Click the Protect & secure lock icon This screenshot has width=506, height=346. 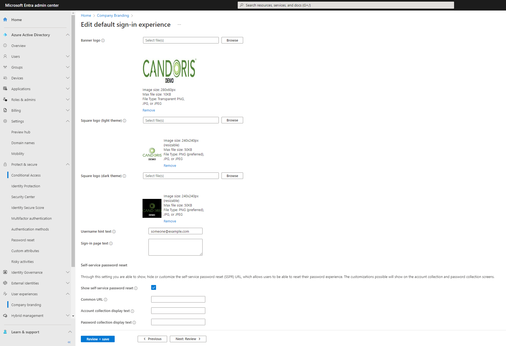(5, 164)
